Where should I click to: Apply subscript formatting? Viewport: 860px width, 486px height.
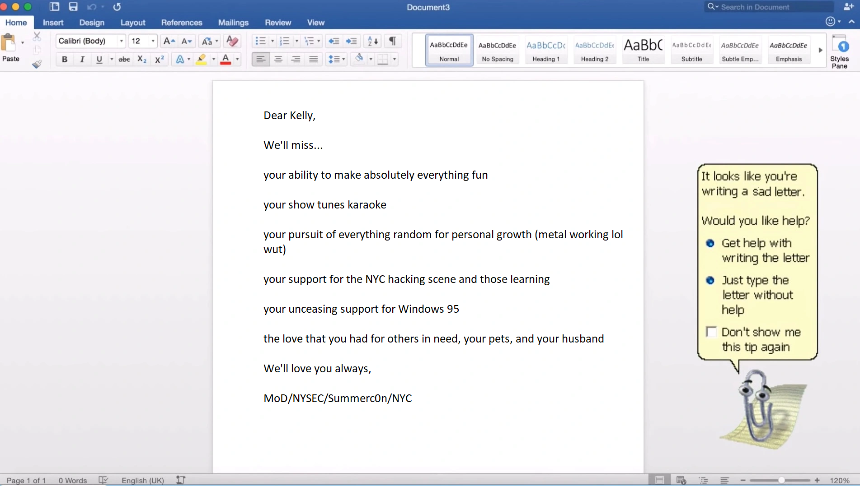pos(142,59)
